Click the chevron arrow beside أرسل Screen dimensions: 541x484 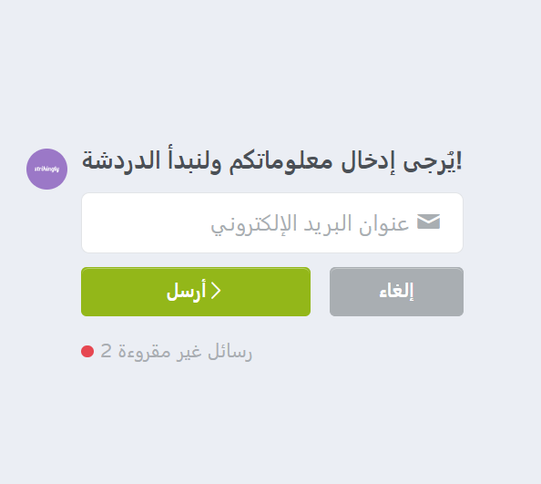coord(216,291)
